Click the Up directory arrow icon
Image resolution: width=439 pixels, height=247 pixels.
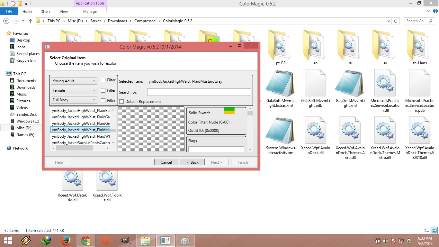[31, 21]
